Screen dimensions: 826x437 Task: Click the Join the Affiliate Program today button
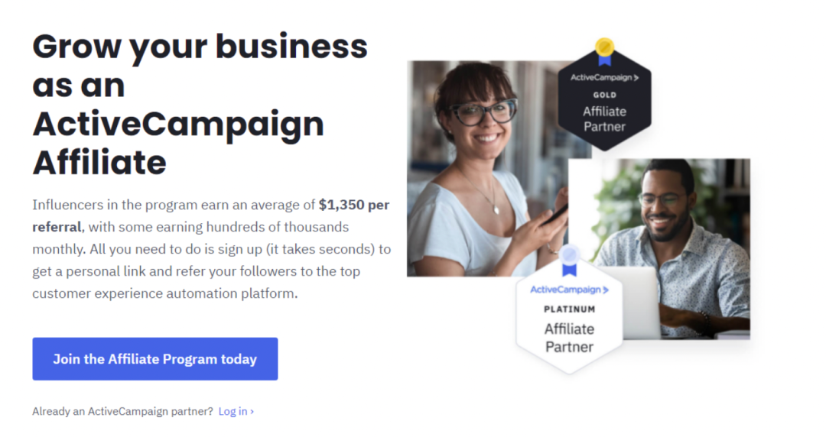(x=154, y=359)
